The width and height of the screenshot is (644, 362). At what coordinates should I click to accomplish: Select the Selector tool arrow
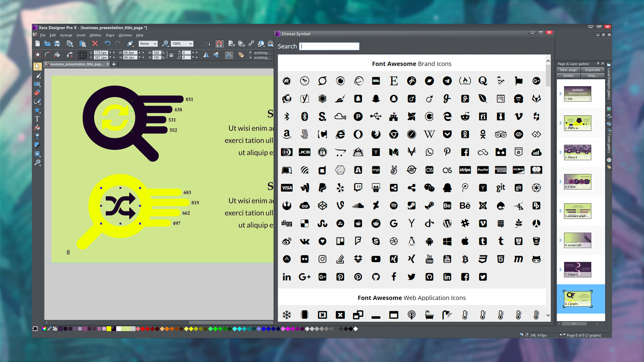pos(38,67)
